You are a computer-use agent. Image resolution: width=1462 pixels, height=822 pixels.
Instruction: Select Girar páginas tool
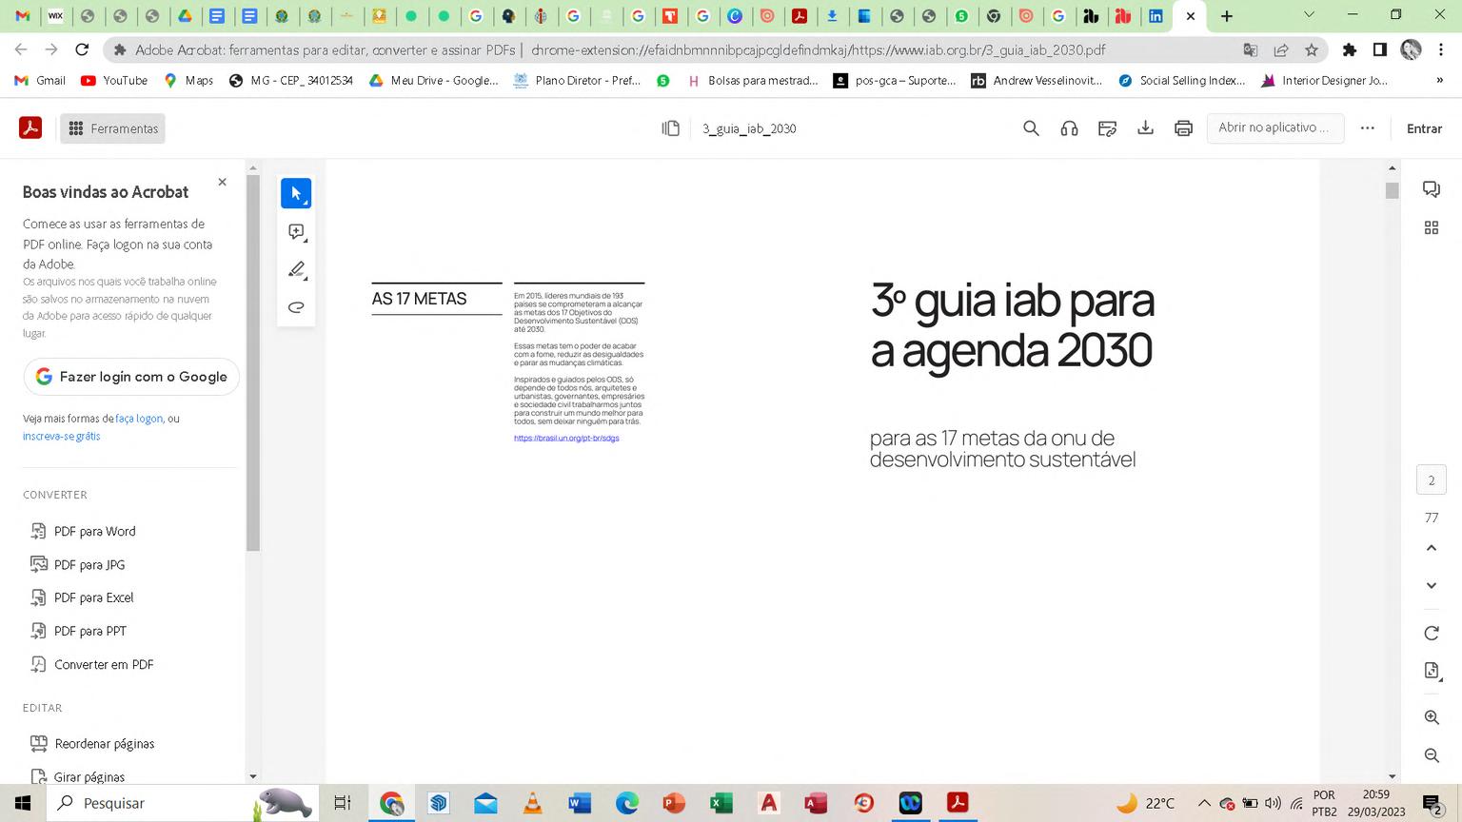pos(78,776)
